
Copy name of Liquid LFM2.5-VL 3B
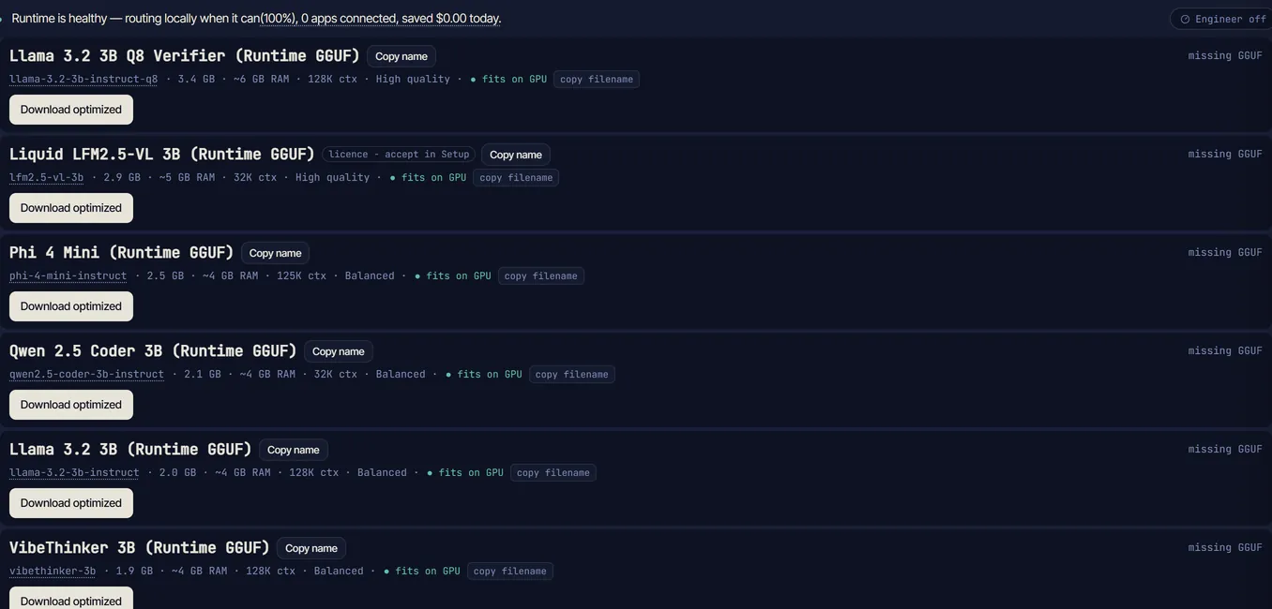click(x=516, y=155)
